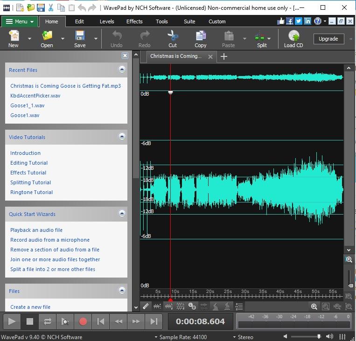Screen dimensions: 356x341
Task: Toggle the L/R combined channel waveform view
Action: [x=169, y=306]
